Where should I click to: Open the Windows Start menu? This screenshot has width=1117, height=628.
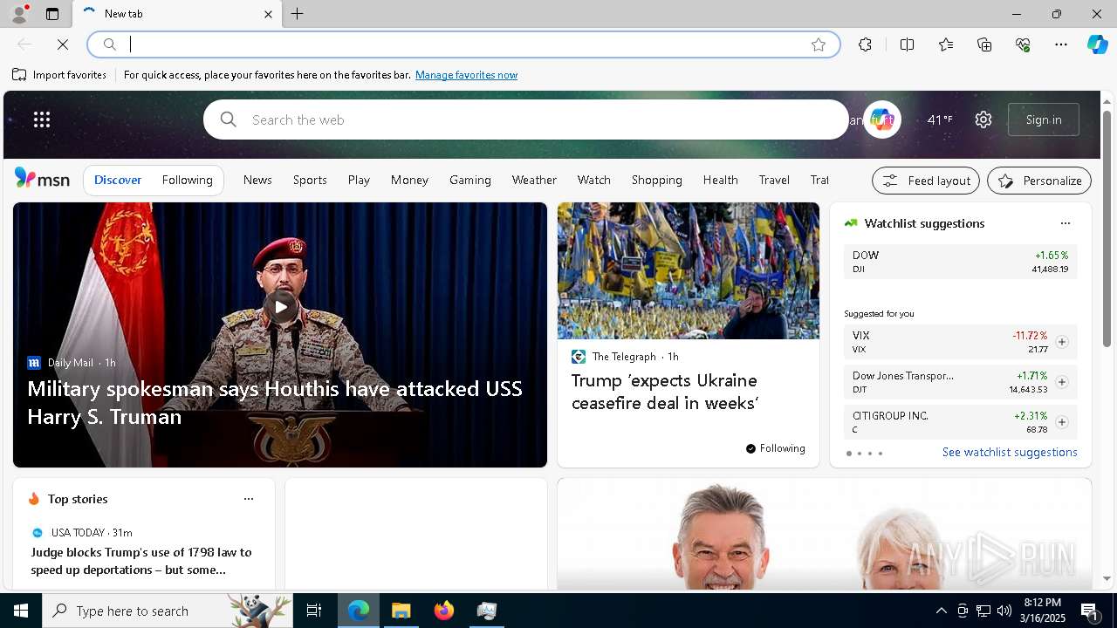click(21, 611)
